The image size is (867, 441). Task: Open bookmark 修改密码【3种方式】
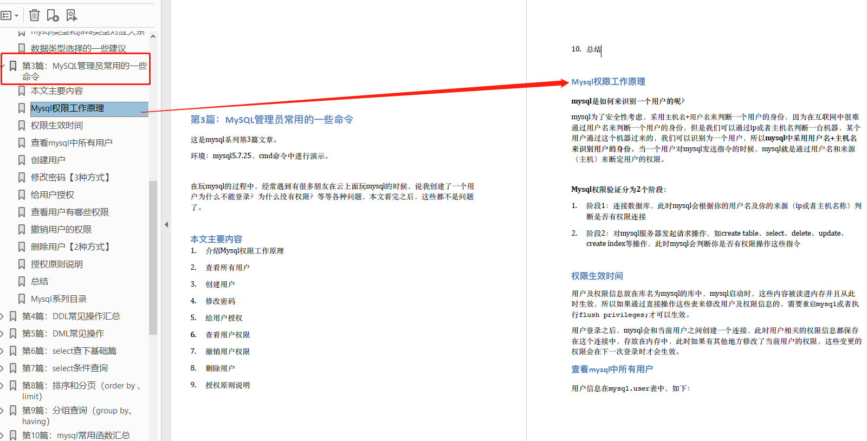pyautogui.click(x=72, y=178)
